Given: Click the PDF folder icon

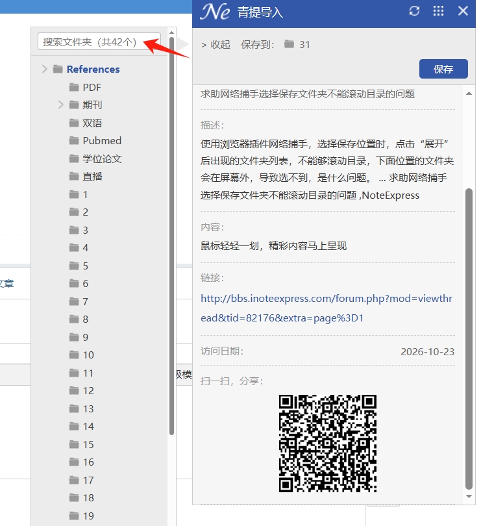Looking at the screenshot, I should (x=74, y=87).
